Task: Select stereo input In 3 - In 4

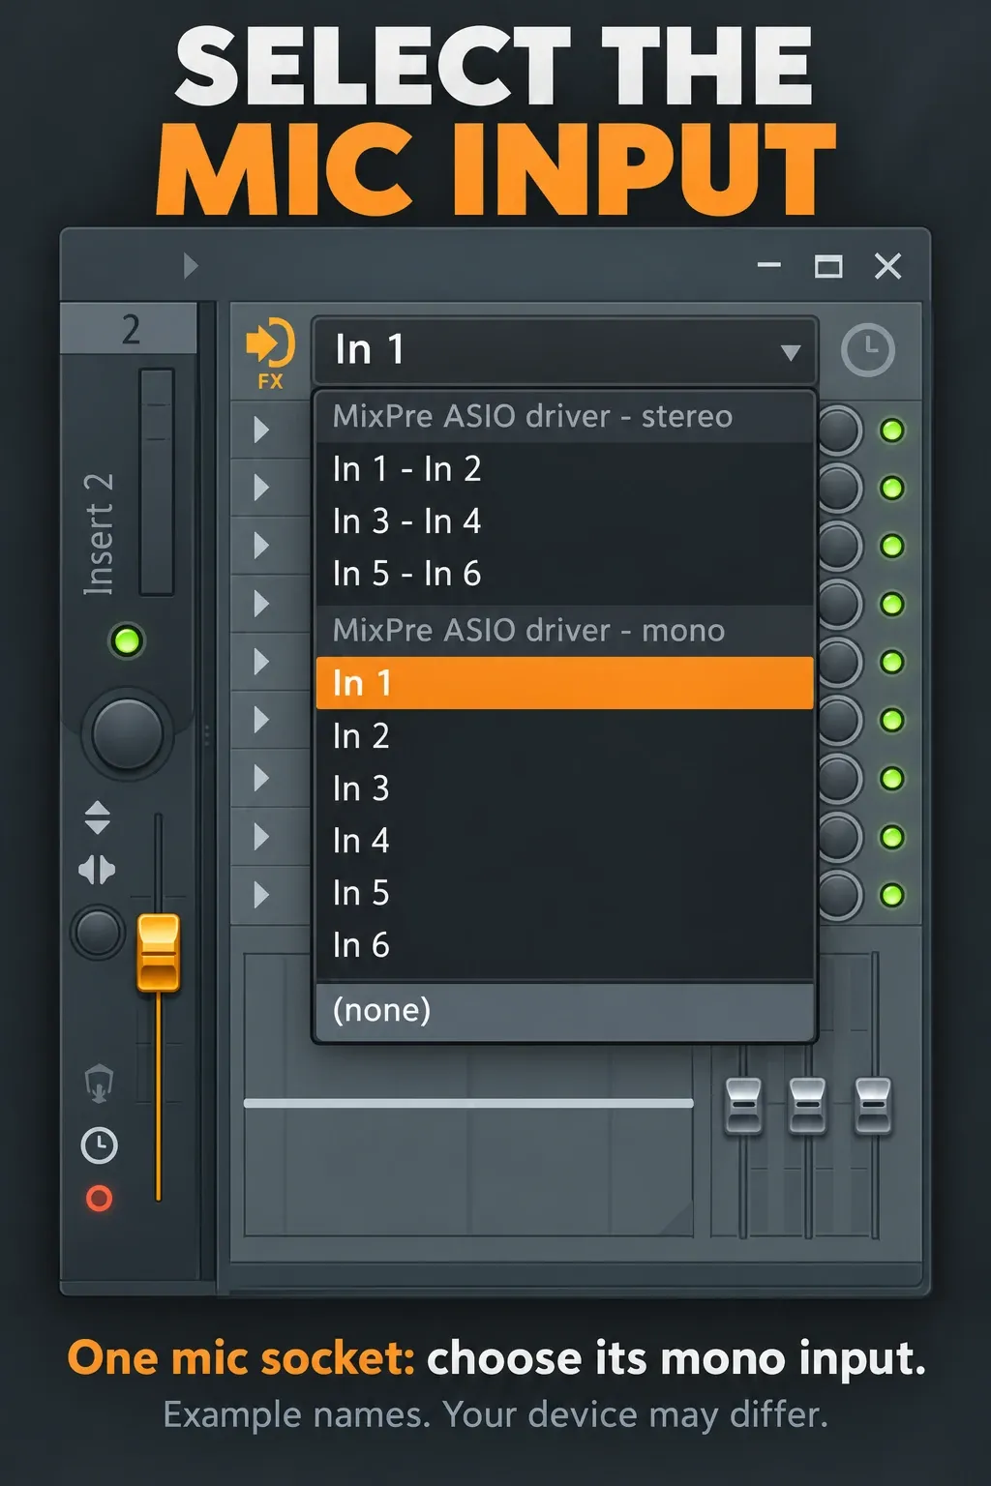Action: coord(564,521)
